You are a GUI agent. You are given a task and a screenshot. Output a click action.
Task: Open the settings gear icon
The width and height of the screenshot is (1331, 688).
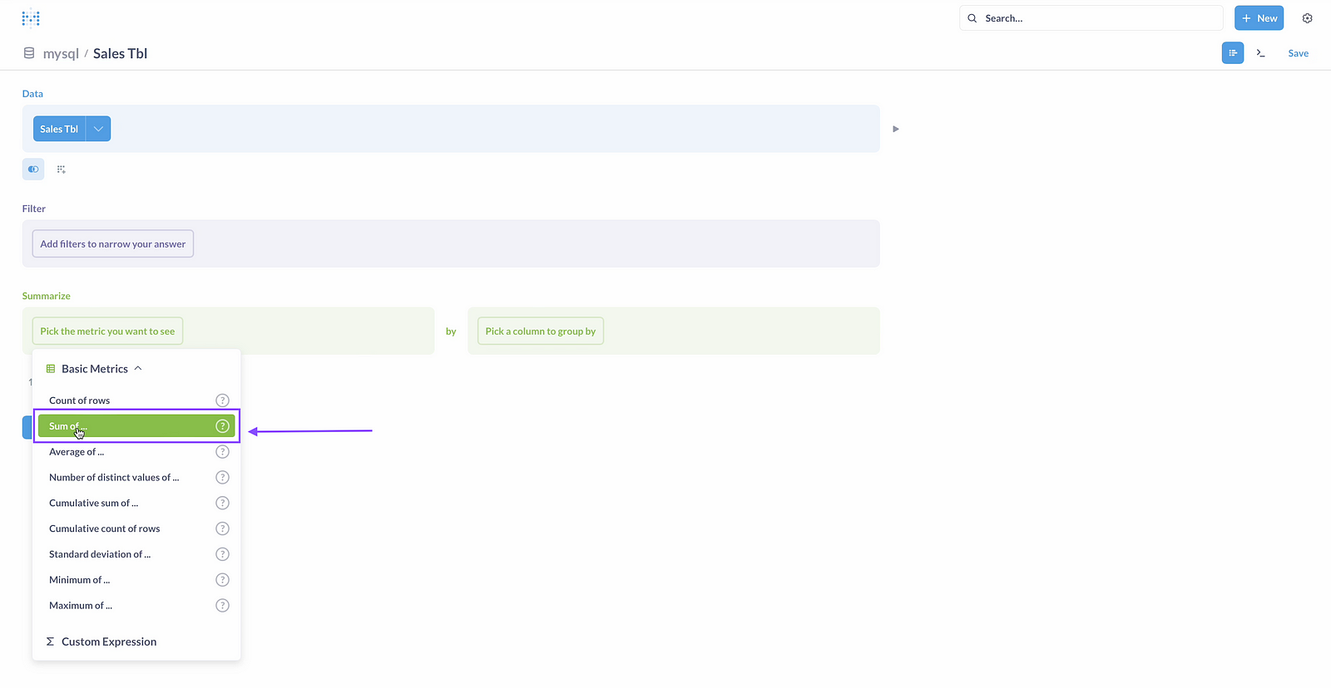pyautogui.click(x=1307, y=18)
